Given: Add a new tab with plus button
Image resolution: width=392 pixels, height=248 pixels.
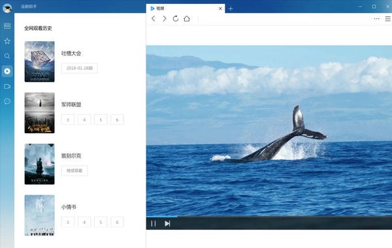Looking at the screenshot, I should pyautogui.click(x=231, y=8).
